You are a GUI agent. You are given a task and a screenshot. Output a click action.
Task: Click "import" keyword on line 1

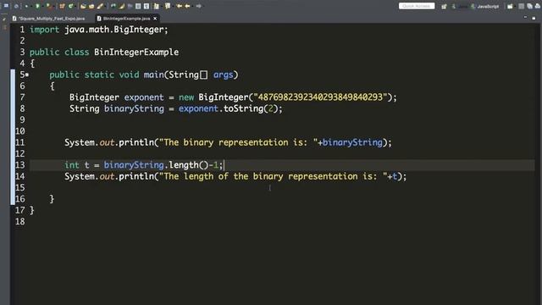(44, 30)
